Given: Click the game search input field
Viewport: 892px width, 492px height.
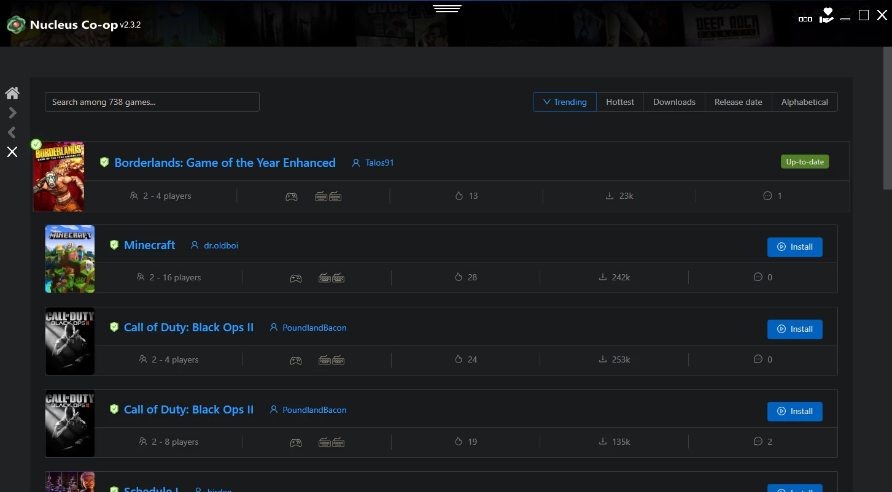Looking at the screenshot, I should coord(152,102).
